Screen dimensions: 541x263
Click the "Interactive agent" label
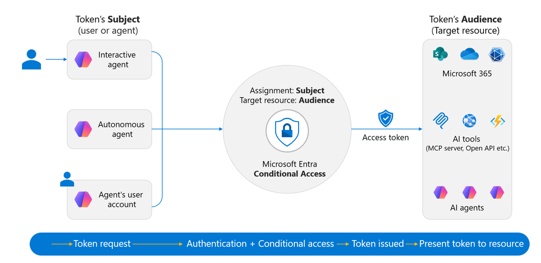[x=117, y=59]
